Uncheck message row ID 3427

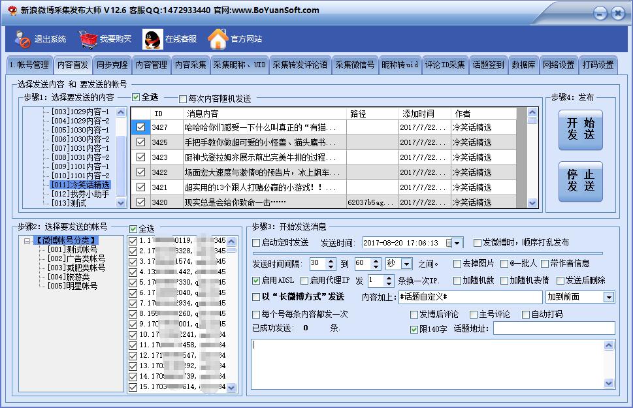(140, 127)
